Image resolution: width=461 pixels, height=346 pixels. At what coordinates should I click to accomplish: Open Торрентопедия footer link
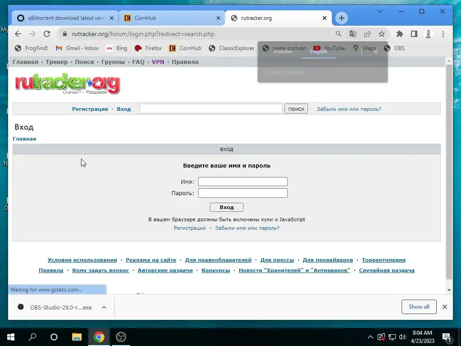[x=384, y=260]
